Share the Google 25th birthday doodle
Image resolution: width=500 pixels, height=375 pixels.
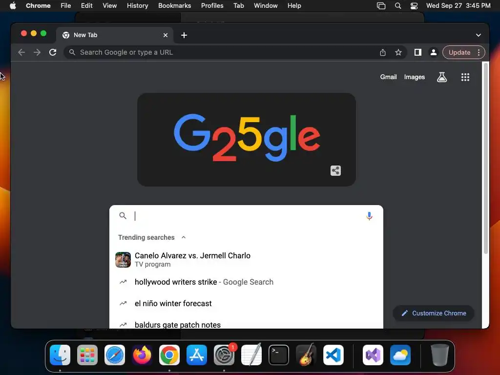point(335,170)
